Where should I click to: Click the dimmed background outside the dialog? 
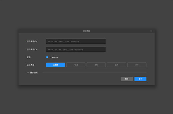click(x=86, y=14)
